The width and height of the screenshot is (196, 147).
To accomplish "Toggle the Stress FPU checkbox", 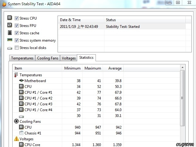I will click(17, 26).
